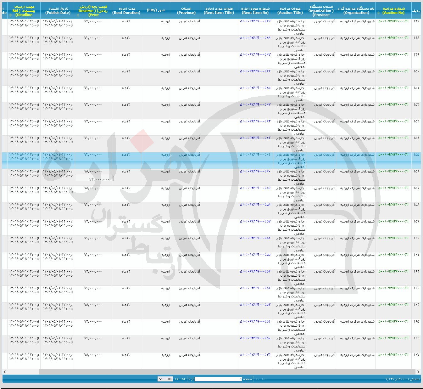This screenshot has height=389, width=423.
Task: Click the auction title in row 154
Action: pos(291,144)
